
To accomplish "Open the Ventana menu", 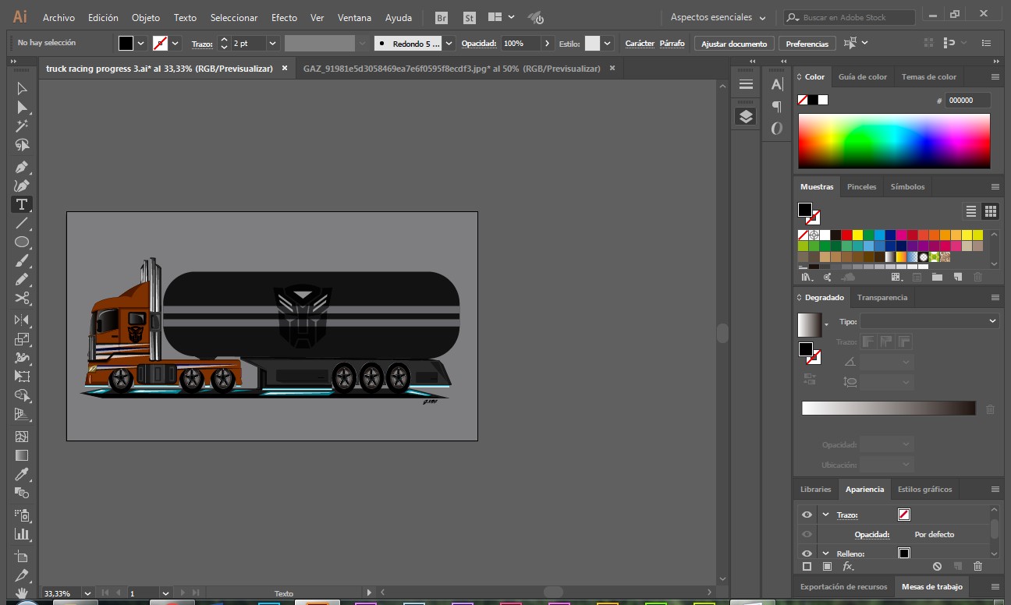I will point(354,17).
